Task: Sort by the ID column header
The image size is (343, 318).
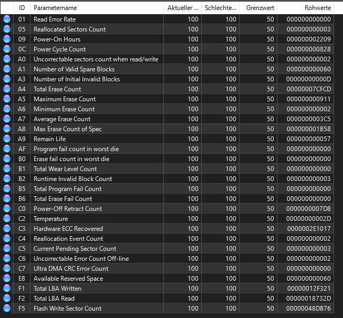Action: (x=22, y=8)
